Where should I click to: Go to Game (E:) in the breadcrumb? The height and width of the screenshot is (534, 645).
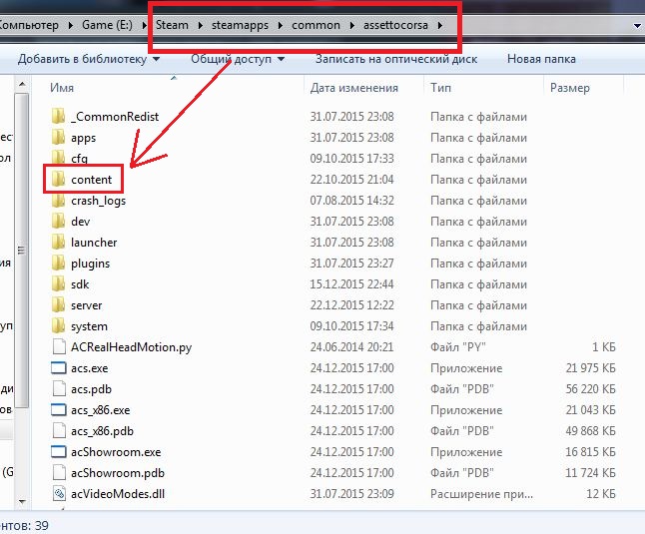pyautogui.click(x=107, y=25)
